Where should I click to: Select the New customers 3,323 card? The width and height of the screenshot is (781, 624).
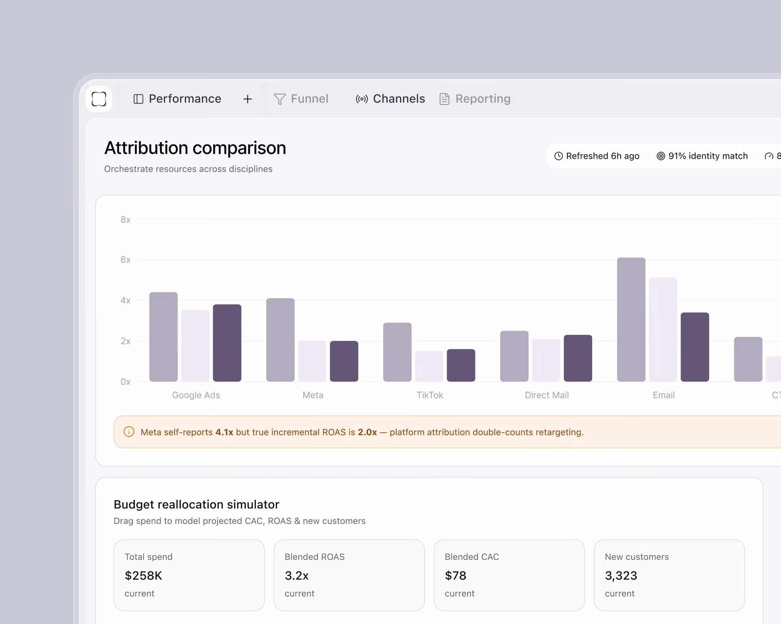(x=669, y=575)
